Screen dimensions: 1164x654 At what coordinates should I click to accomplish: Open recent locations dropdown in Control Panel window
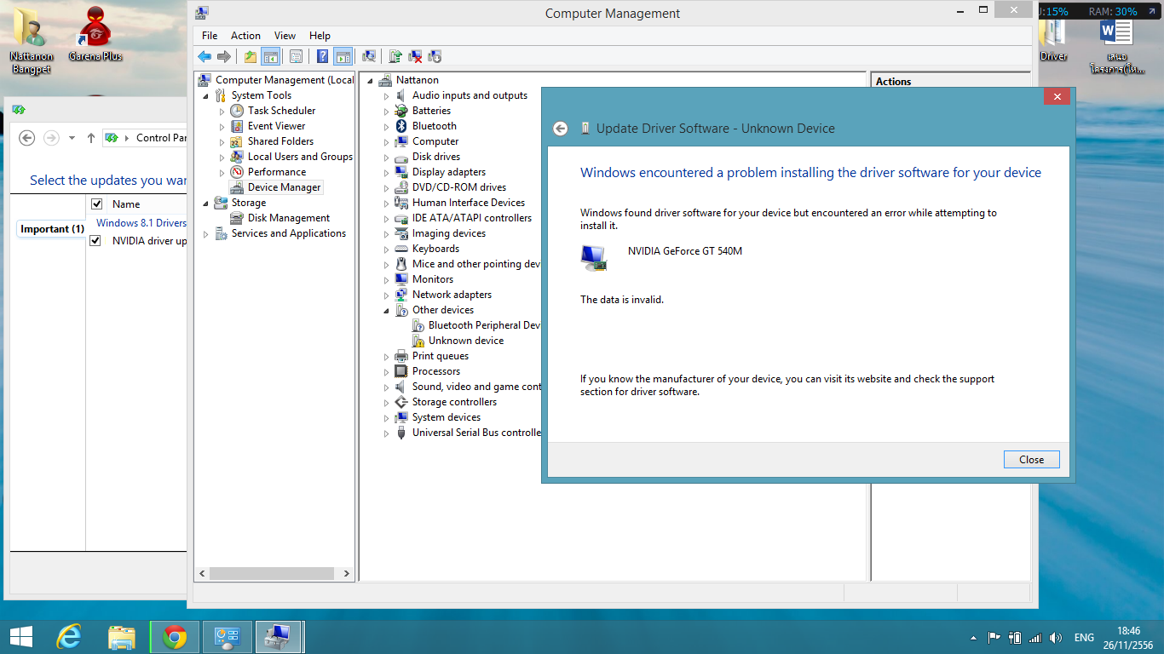point(72,138)
